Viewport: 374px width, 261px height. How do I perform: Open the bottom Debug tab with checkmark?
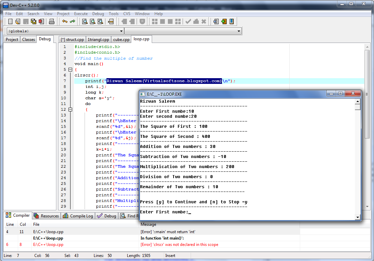click(x=107, y=216)
